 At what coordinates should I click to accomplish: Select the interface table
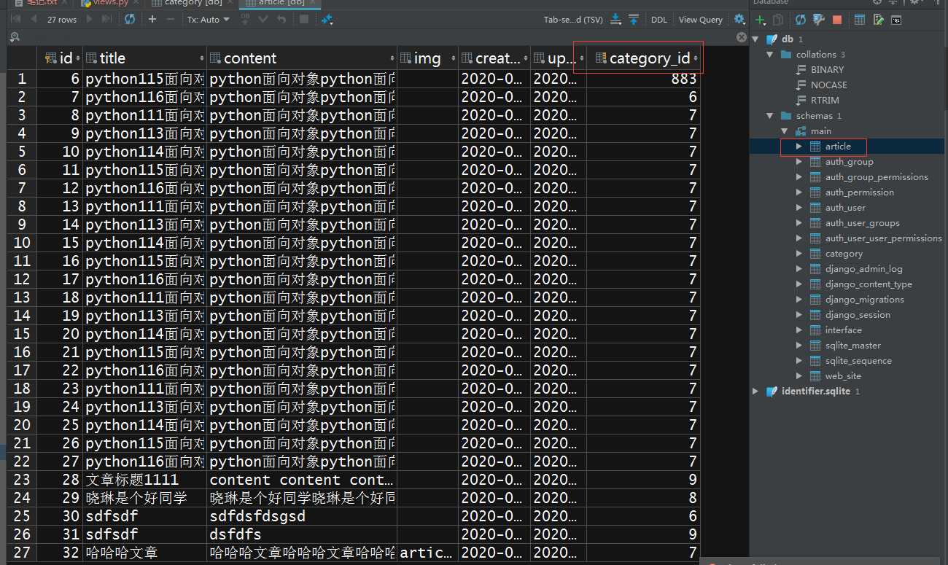(x=843, y=330)
